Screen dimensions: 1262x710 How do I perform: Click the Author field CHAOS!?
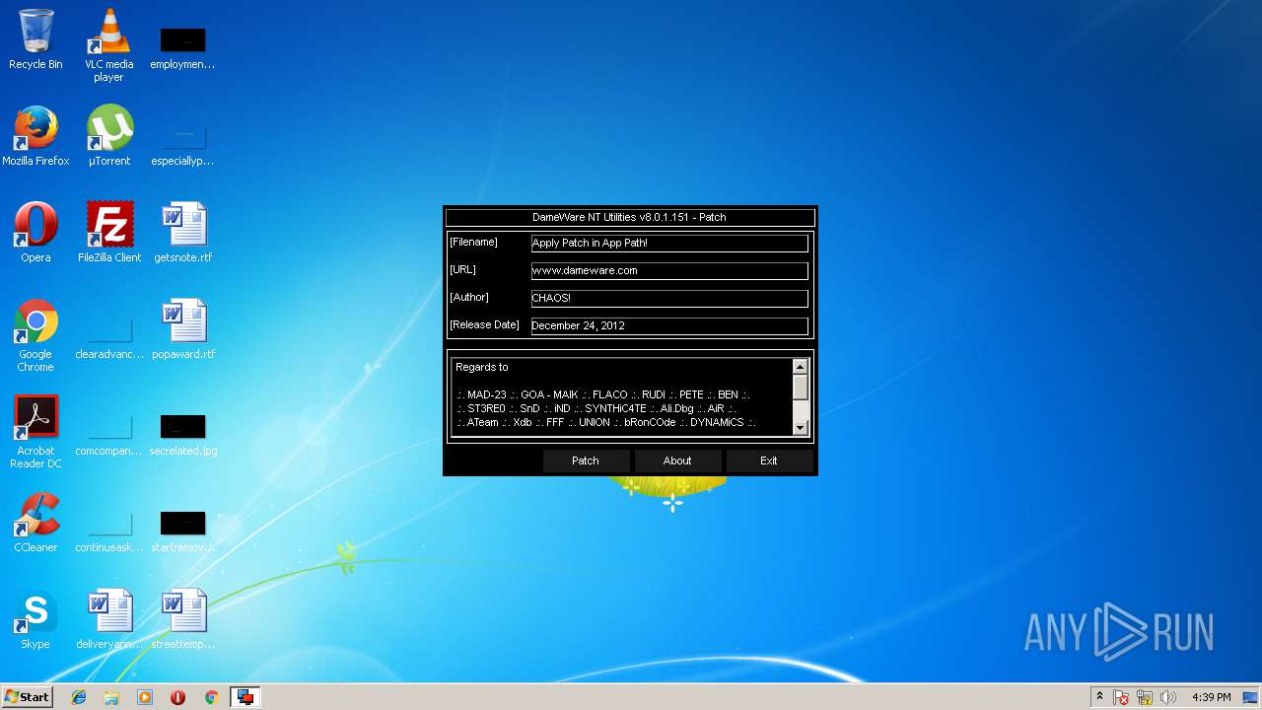(669, 298)
